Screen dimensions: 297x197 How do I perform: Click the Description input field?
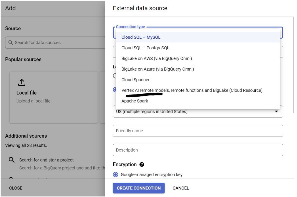pos(198,150)
